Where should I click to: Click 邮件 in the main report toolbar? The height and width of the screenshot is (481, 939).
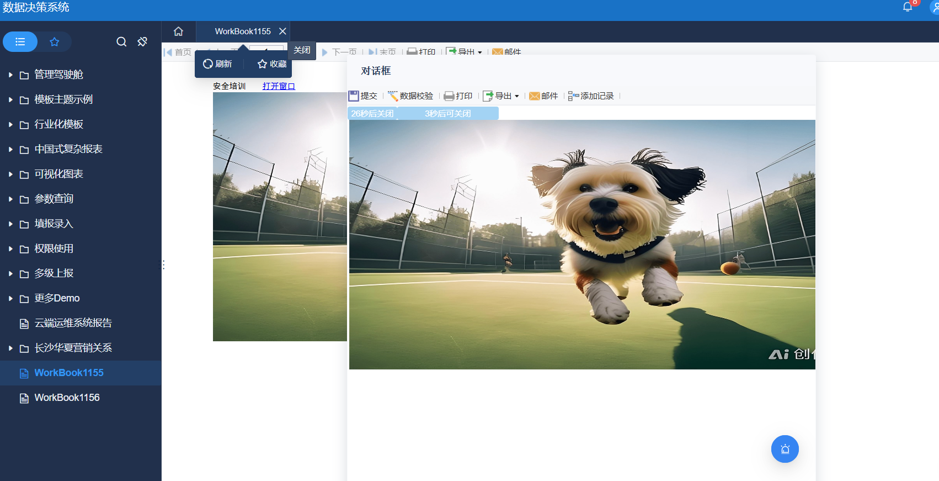(506, 52)
